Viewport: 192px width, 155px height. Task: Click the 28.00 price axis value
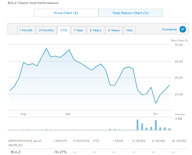(x=179, y=61)
